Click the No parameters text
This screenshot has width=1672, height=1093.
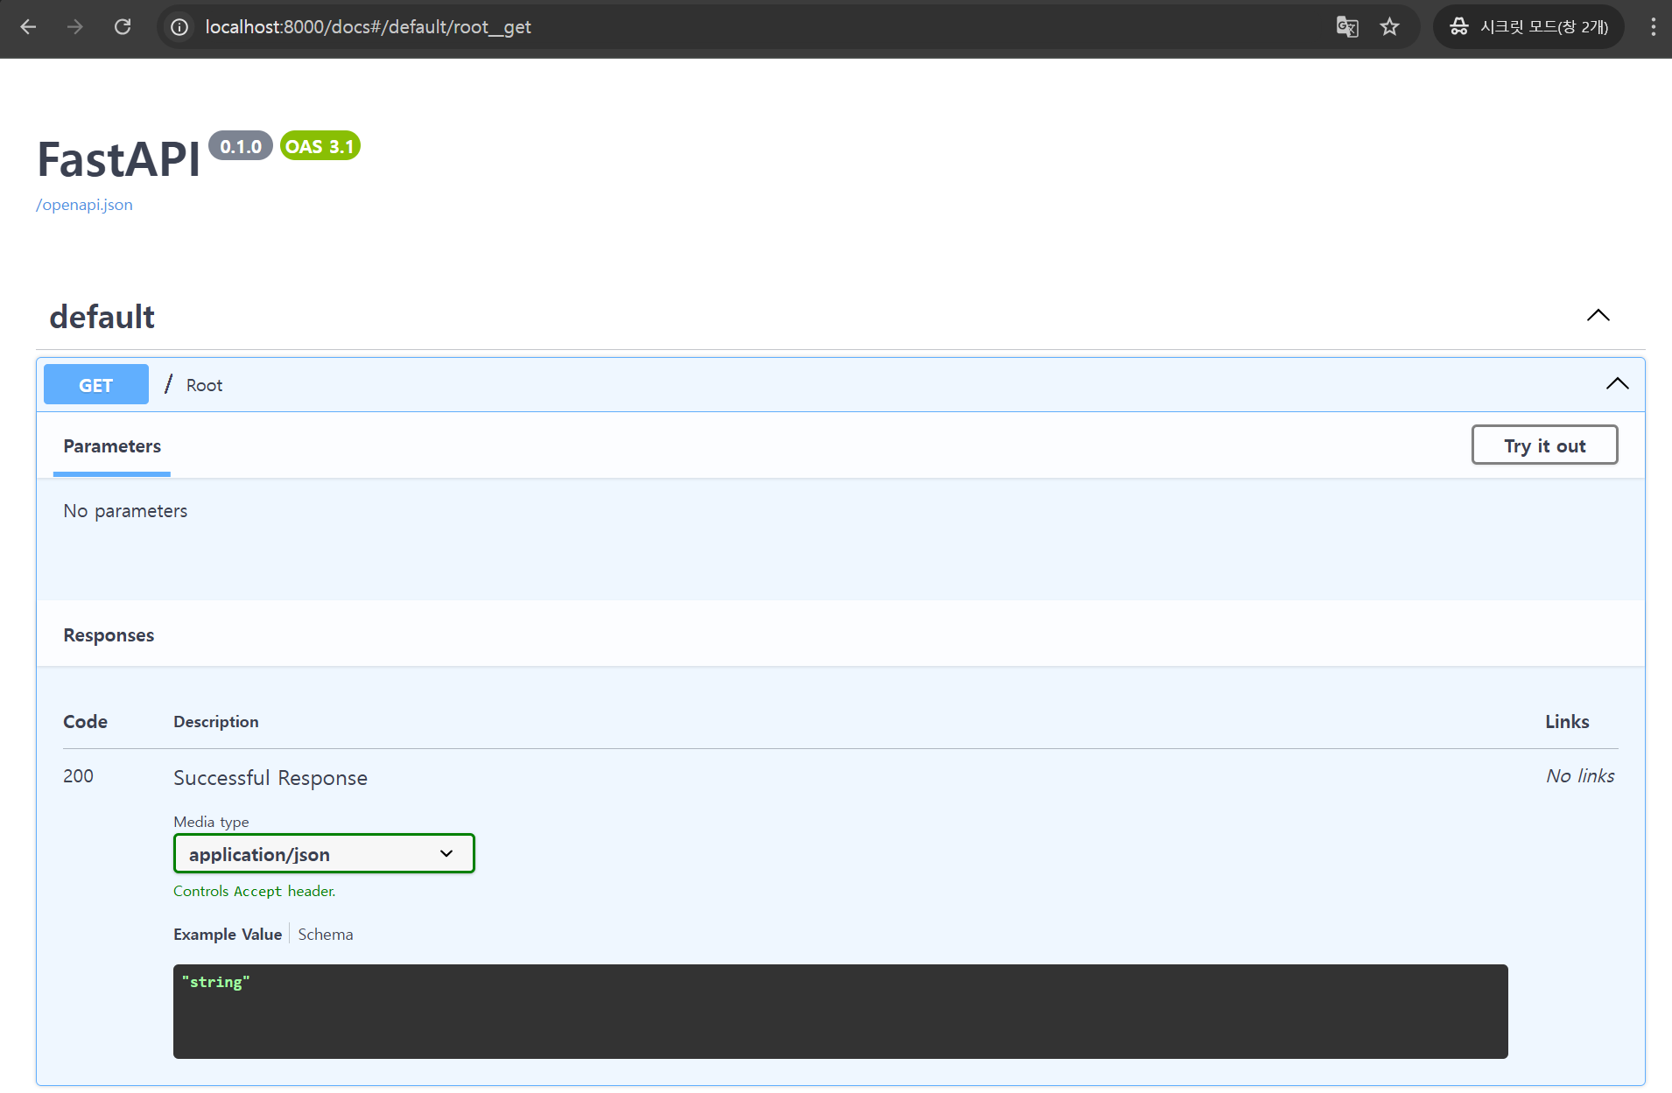pos(125,511)
